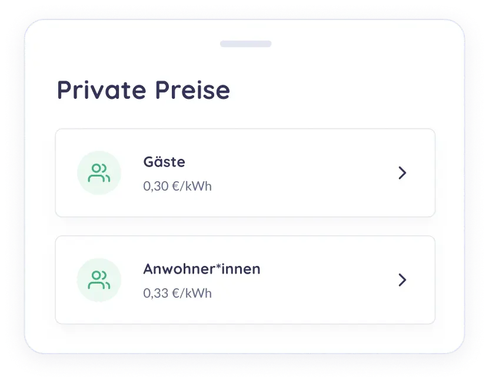Screen dimensions: 489x383
Task: Click the sheet drag handle bar
Action: (x=245, y=44)
